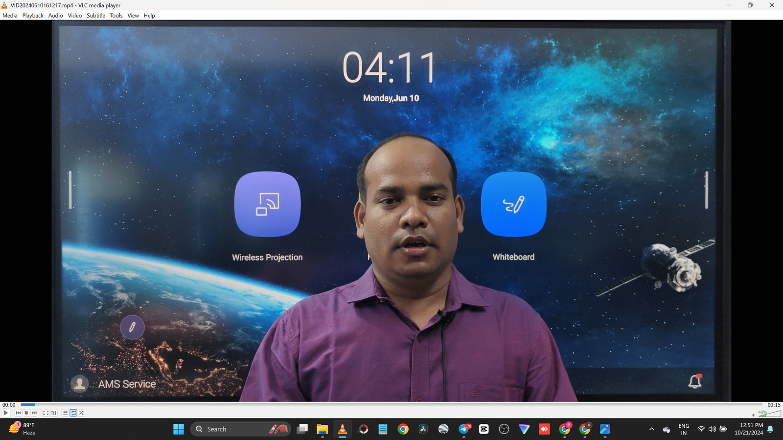
Task: Open the Tools menu
Action: pyautogui.click(x=116, y=16)
